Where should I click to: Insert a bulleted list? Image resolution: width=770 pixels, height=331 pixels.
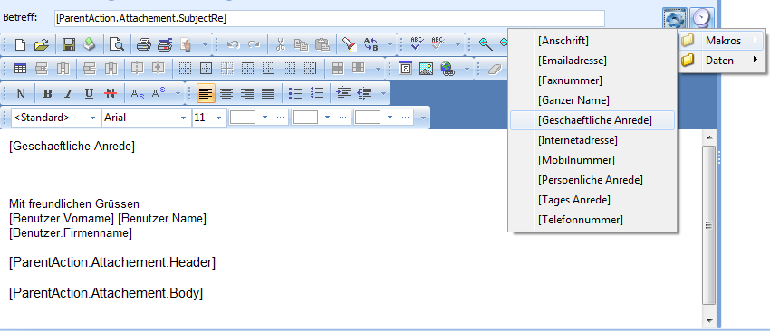click(295, 93)
